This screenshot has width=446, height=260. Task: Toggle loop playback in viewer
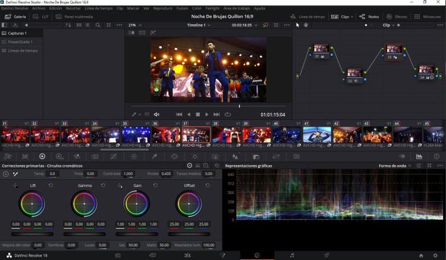pyautogui.click(x=228, y=115)
